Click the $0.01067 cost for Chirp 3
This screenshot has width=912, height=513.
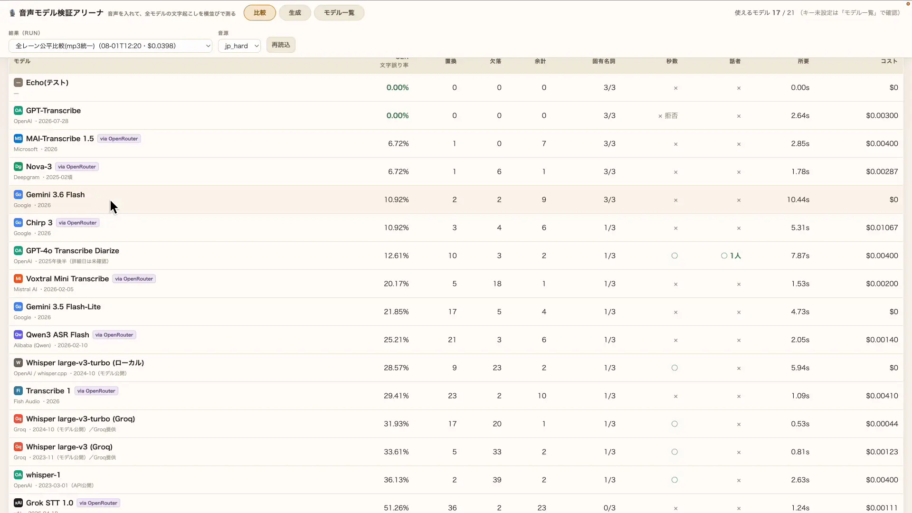pos(882,228)
